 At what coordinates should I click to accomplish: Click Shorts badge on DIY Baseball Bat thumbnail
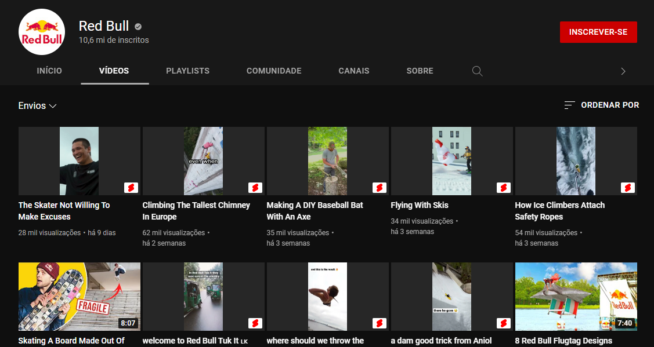tap(380, 188)
